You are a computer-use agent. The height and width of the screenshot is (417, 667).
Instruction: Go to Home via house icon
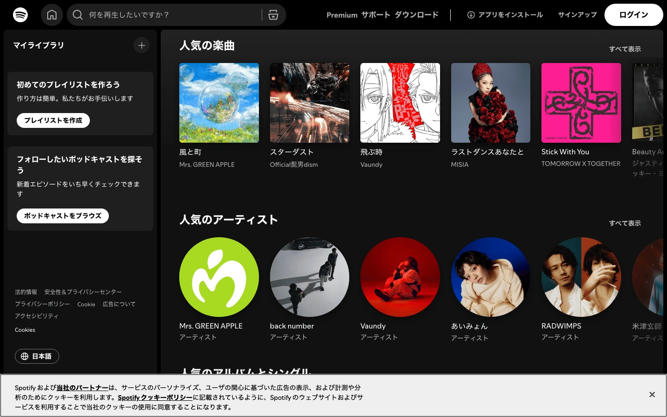(x=52, y=15)
